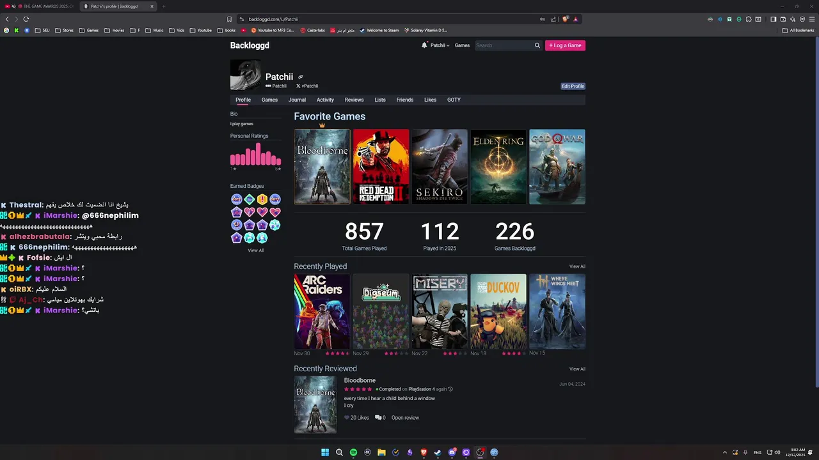Image resolution: width=819 pixels, height=460 pixels.
Task: Open Where Winds Meet cover
Action: (x=557, y=311)
